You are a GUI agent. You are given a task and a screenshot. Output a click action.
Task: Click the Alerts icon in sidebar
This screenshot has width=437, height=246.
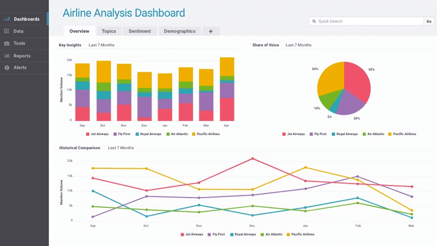(7, 67)
